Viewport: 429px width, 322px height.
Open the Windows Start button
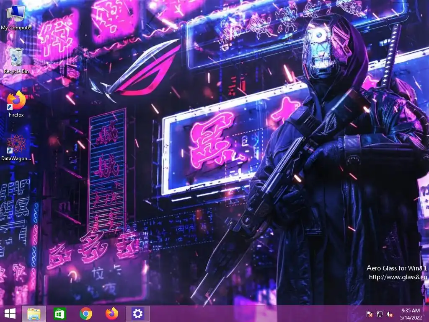[x=10, y=314]
